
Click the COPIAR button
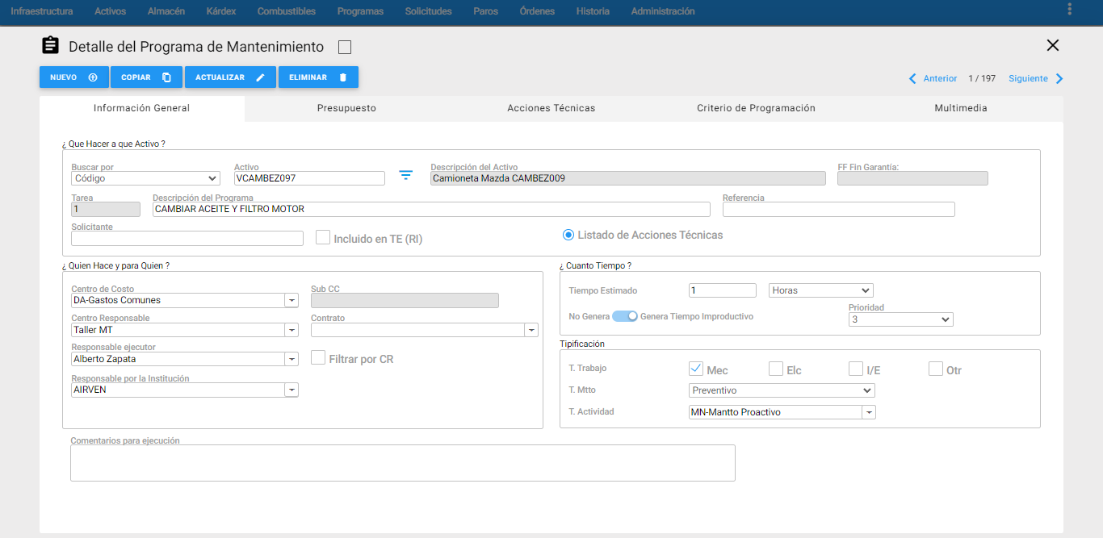tap(146, 77)
